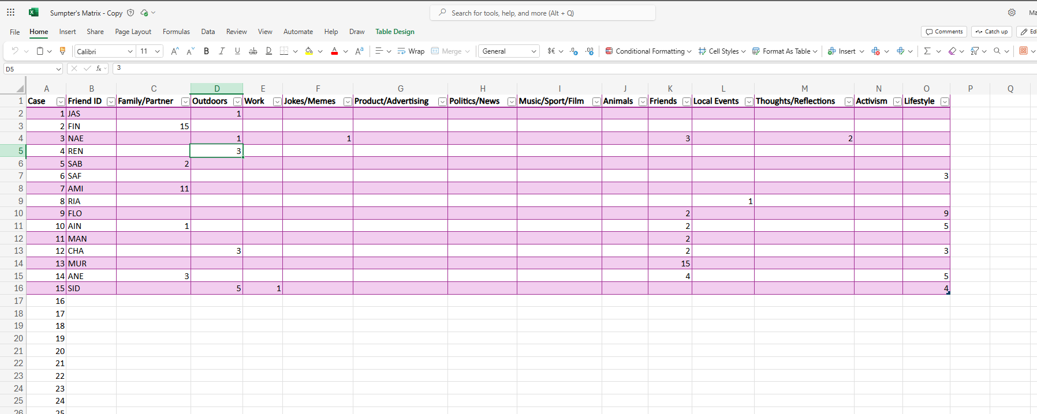This screenshot has height=414, width=1037.
Task: Apply the yellow fill color swatch
Action: tap(309, 51)
